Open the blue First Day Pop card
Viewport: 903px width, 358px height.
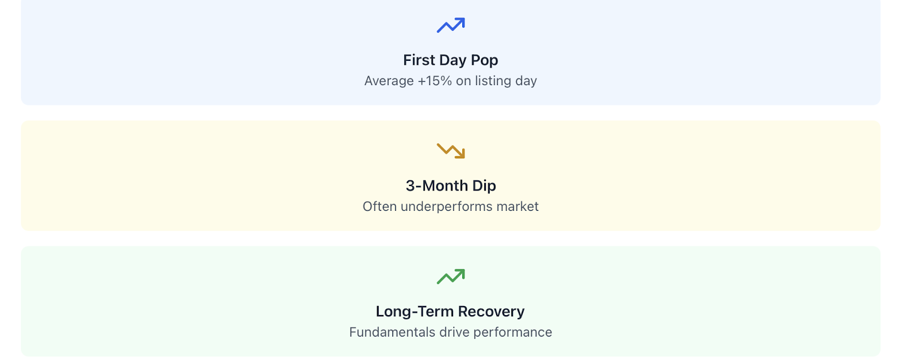pyautogui.click(x=450, y=51)
